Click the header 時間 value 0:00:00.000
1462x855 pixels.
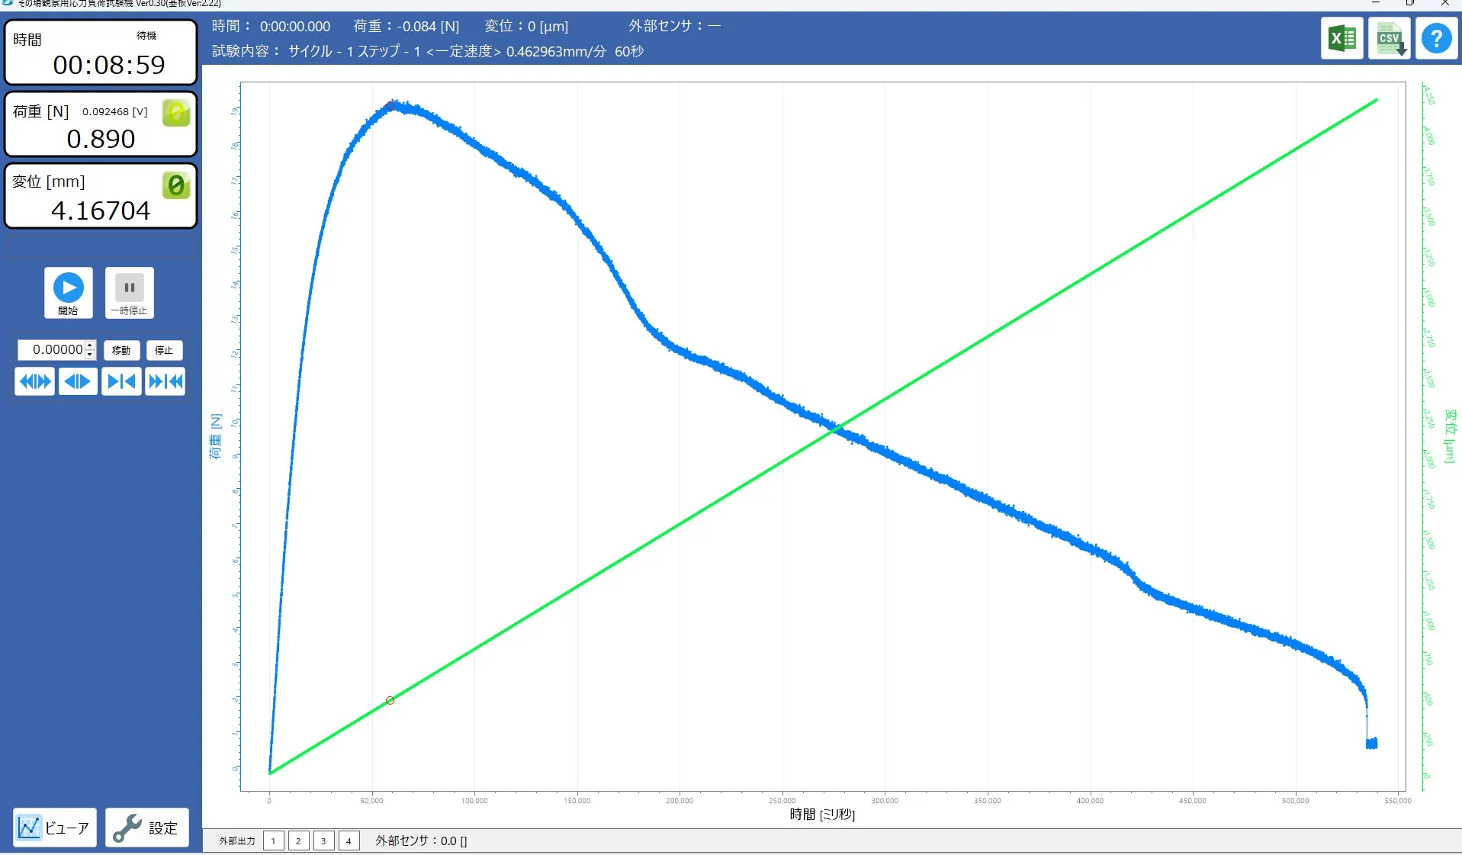pos(295,27)
